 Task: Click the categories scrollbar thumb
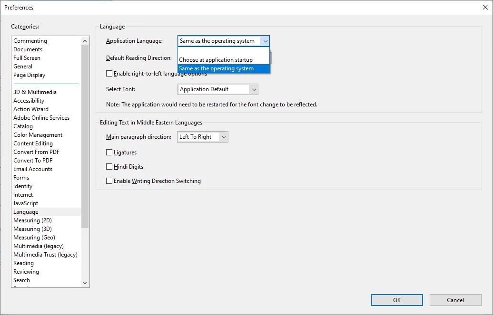click(85, 136)
